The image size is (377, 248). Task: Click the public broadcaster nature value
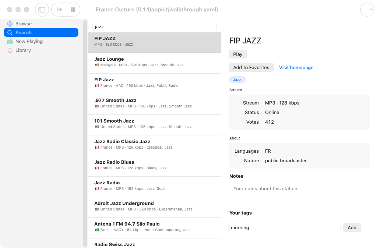pyautogui.click(x=286, y=161)
